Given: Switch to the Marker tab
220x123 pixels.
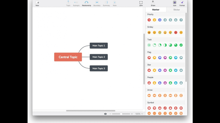Looking at the screenshot, I should (x=156, y=10).
